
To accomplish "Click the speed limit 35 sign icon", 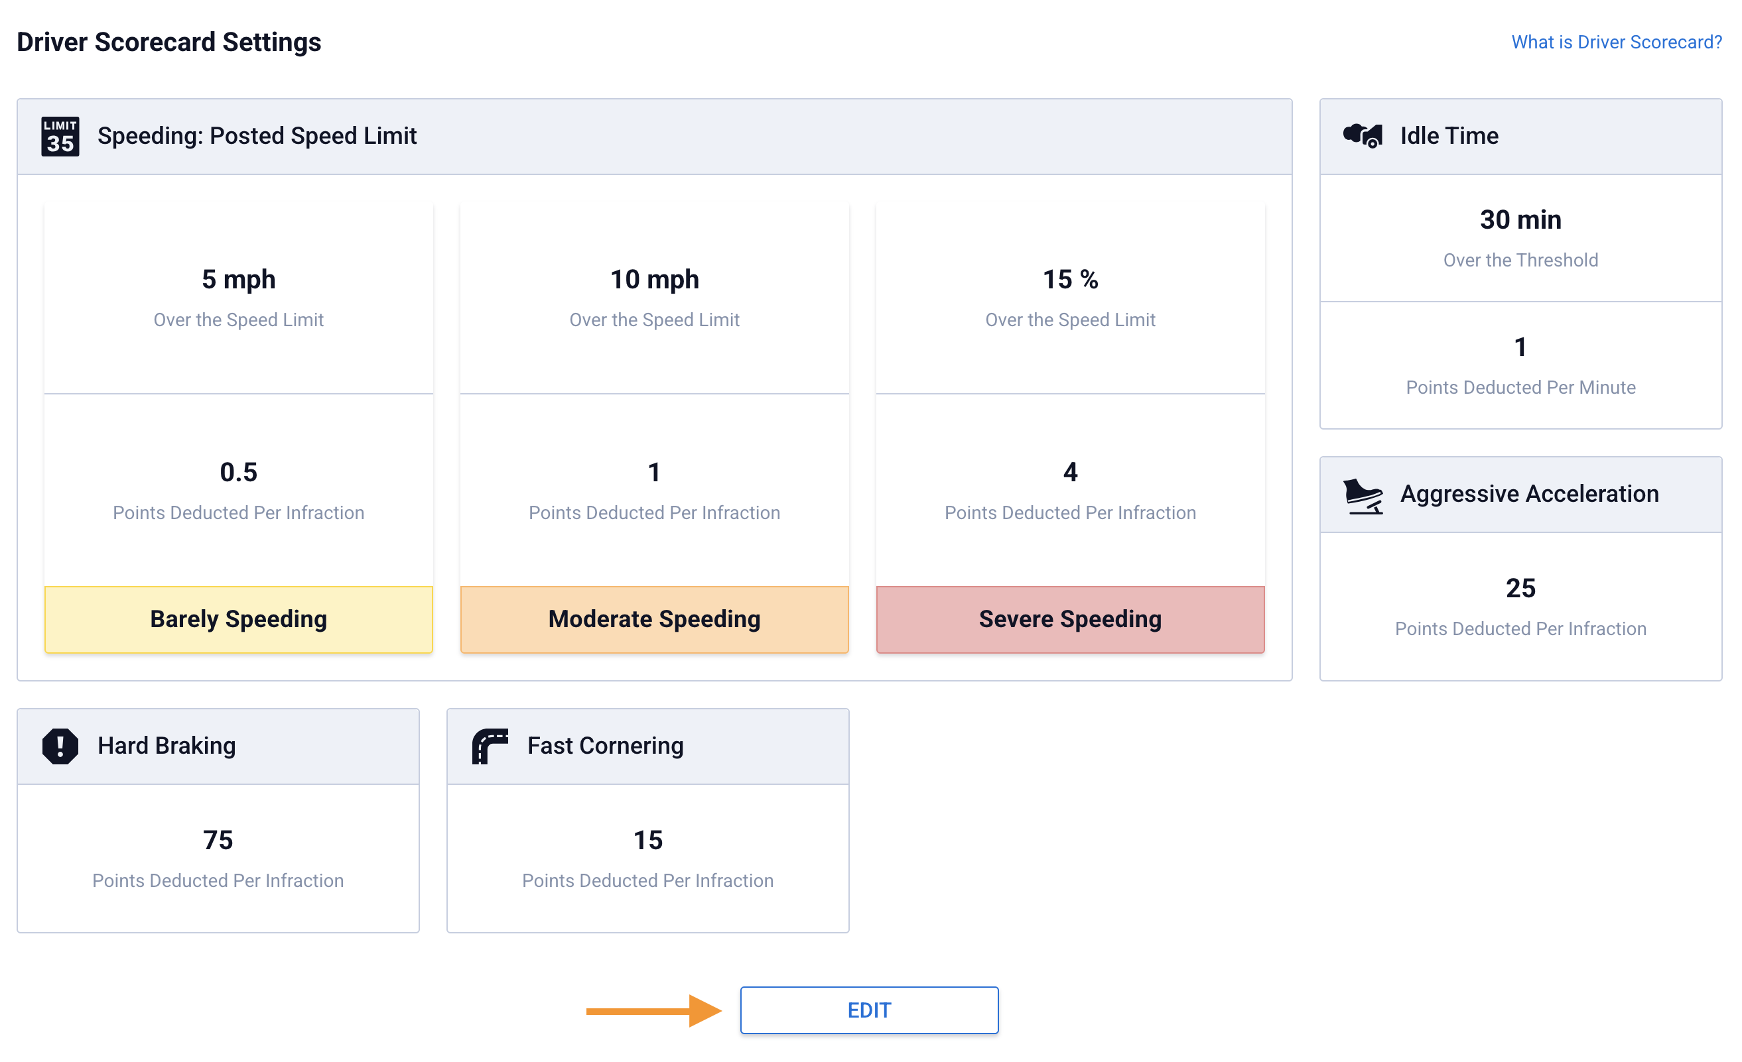I will (60, 137).
